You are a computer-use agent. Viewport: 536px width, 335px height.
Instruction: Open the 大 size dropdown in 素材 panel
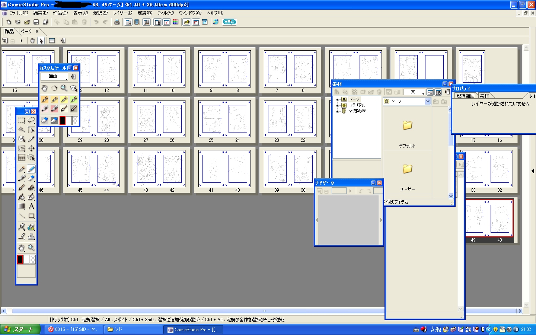click(414, 92)
